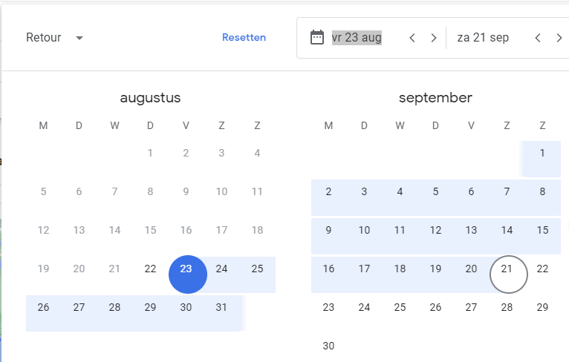Pick 30 september in the calendar
The height and width of the screenshot is (362, 569).
[x=328, y=346]
